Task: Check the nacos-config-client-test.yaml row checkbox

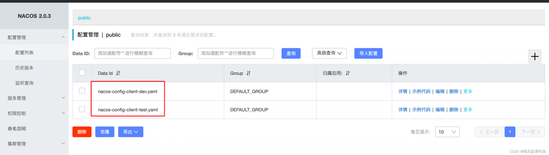Action: 82,109
